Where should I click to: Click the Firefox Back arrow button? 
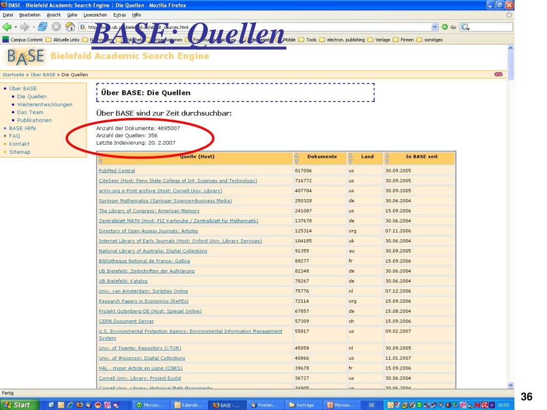7,27
